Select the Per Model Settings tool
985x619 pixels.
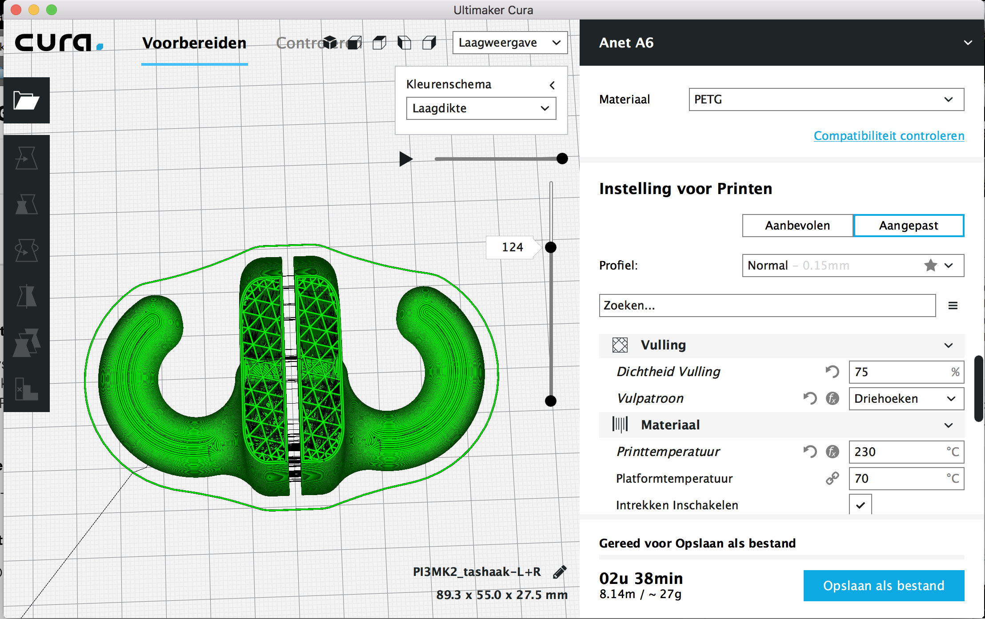(x=26, y=343)
